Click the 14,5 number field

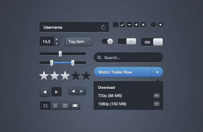click(47, 41)
